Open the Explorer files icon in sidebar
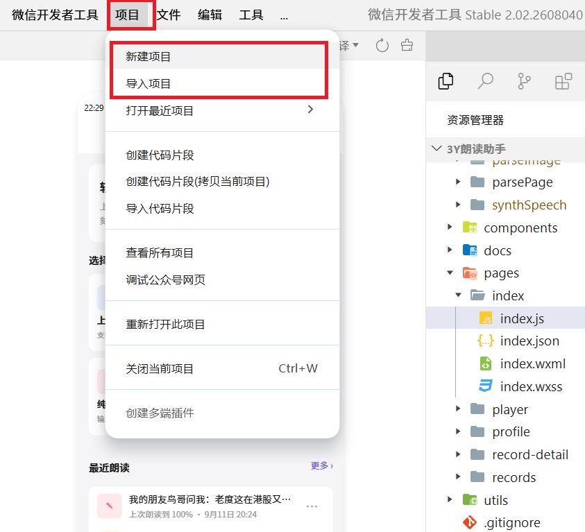The width and height of the screenshot is (585, 532). (446, 81)
